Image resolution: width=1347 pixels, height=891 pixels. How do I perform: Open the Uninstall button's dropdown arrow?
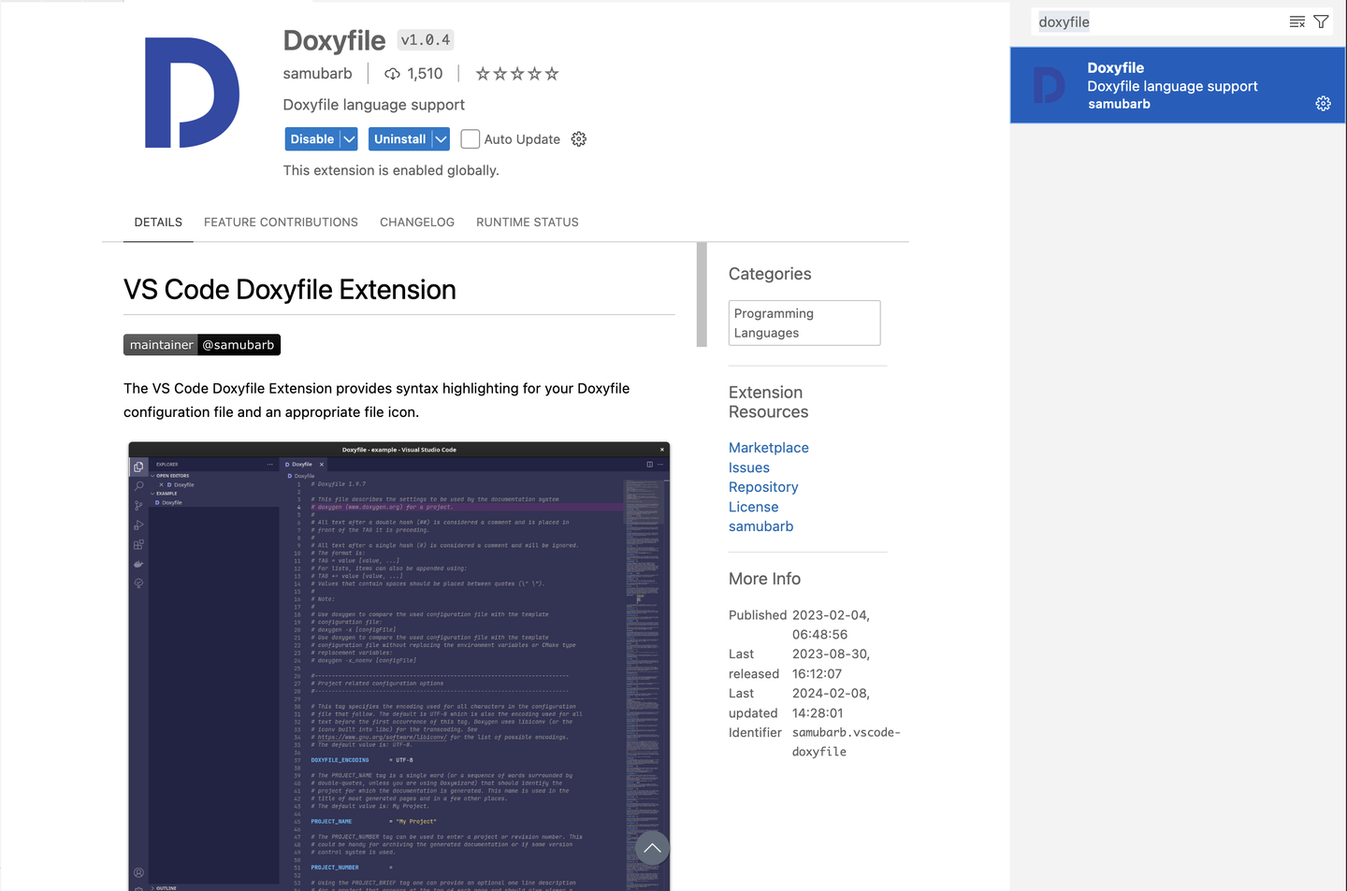(440, 138)
